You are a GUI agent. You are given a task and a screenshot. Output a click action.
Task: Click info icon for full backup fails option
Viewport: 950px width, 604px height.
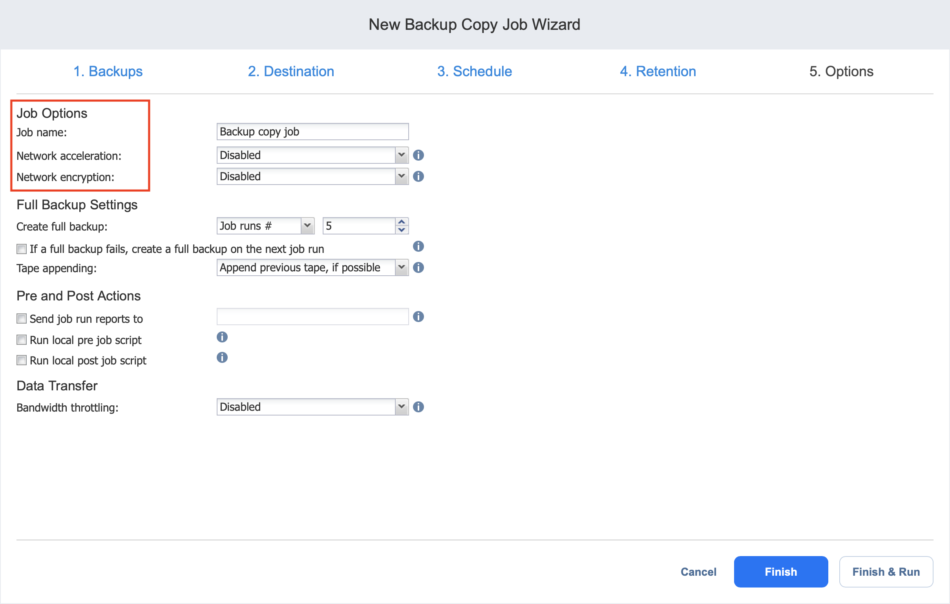(418, 247)
